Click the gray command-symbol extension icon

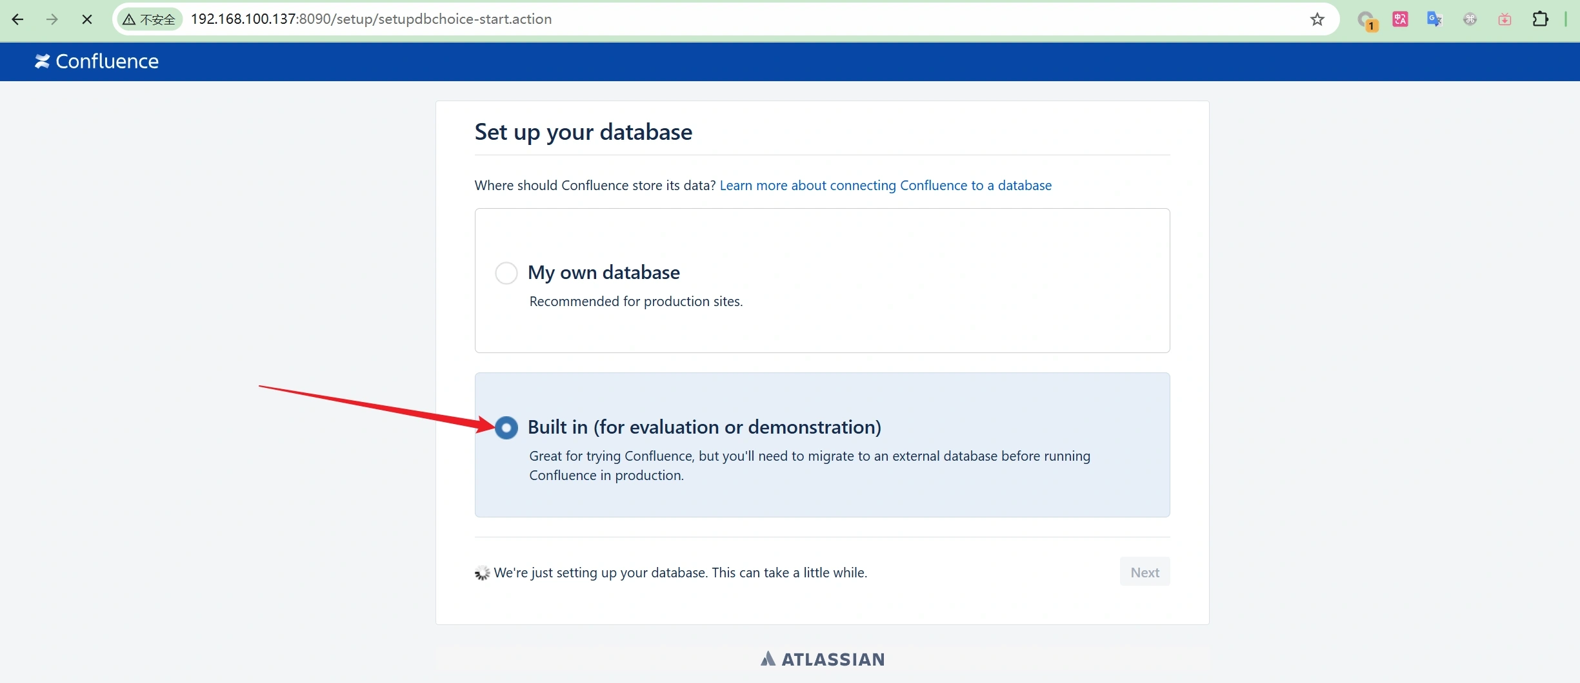[1470, 19]
